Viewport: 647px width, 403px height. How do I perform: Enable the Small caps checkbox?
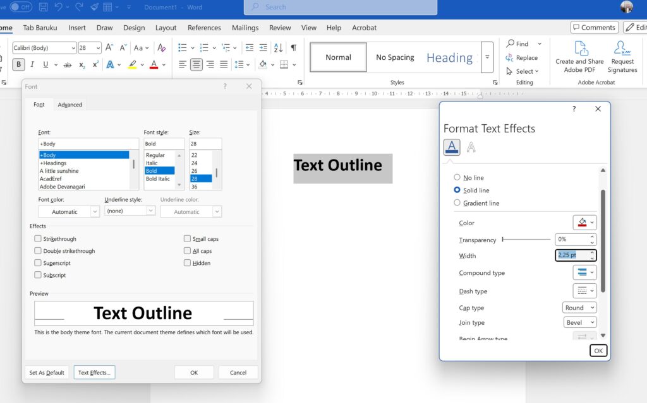tap(187, 238)
